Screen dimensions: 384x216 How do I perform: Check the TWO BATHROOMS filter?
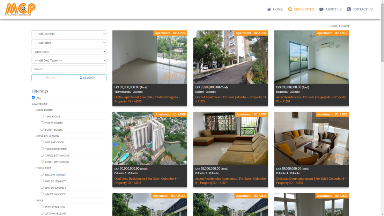click(42, 149)
